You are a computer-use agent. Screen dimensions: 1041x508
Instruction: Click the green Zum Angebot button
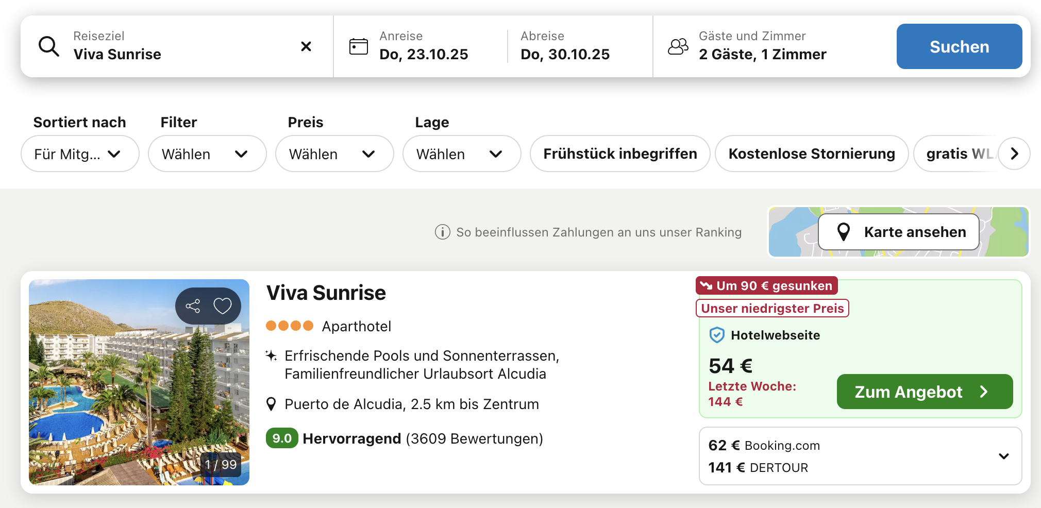925,392
